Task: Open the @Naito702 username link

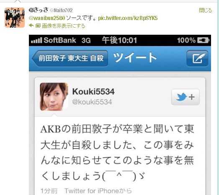Action: pos(61,10)
